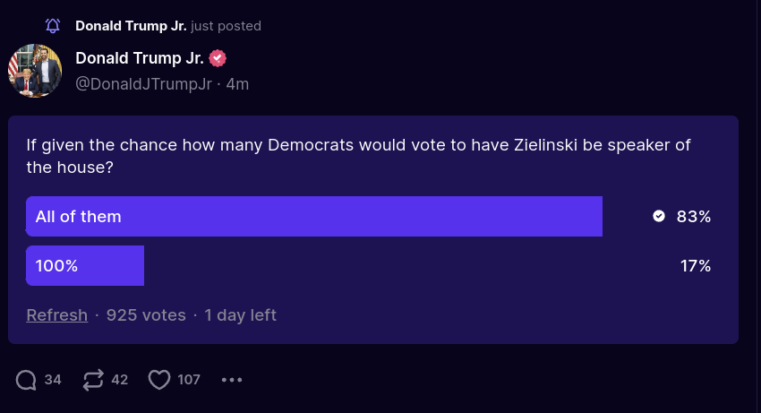The height and width of the screenshot is (413, 761).
Task: Click the "just posted" notification header name
Action: click(x=131, y=26)
